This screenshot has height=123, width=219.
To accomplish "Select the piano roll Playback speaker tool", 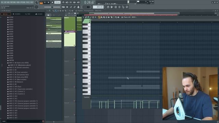I will click(118, 17).
